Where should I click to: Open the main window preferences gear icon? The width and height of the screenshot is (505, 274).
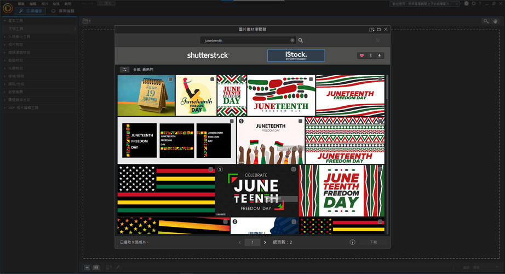pos(474,3)
